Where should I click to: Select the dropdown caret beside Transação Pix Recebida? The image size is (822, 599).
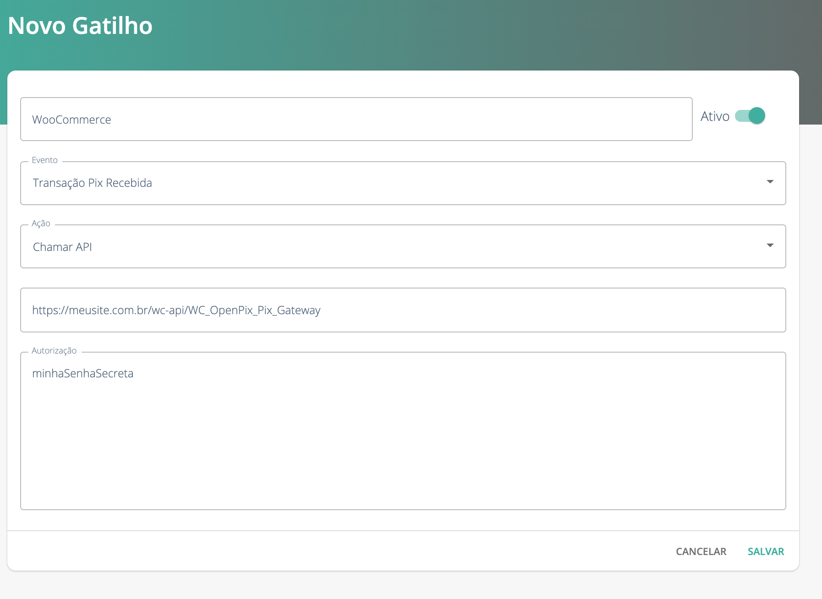coord(771,182)
